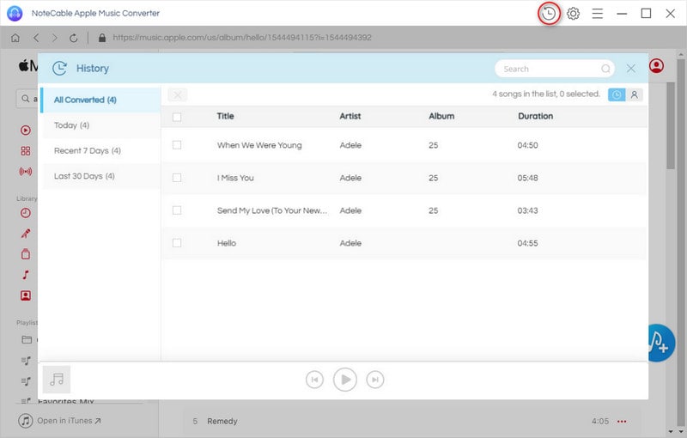Click the Remedy track in background list
This screenshot has width=687, height=438.
pyautogui.click(x=222, y=422)
